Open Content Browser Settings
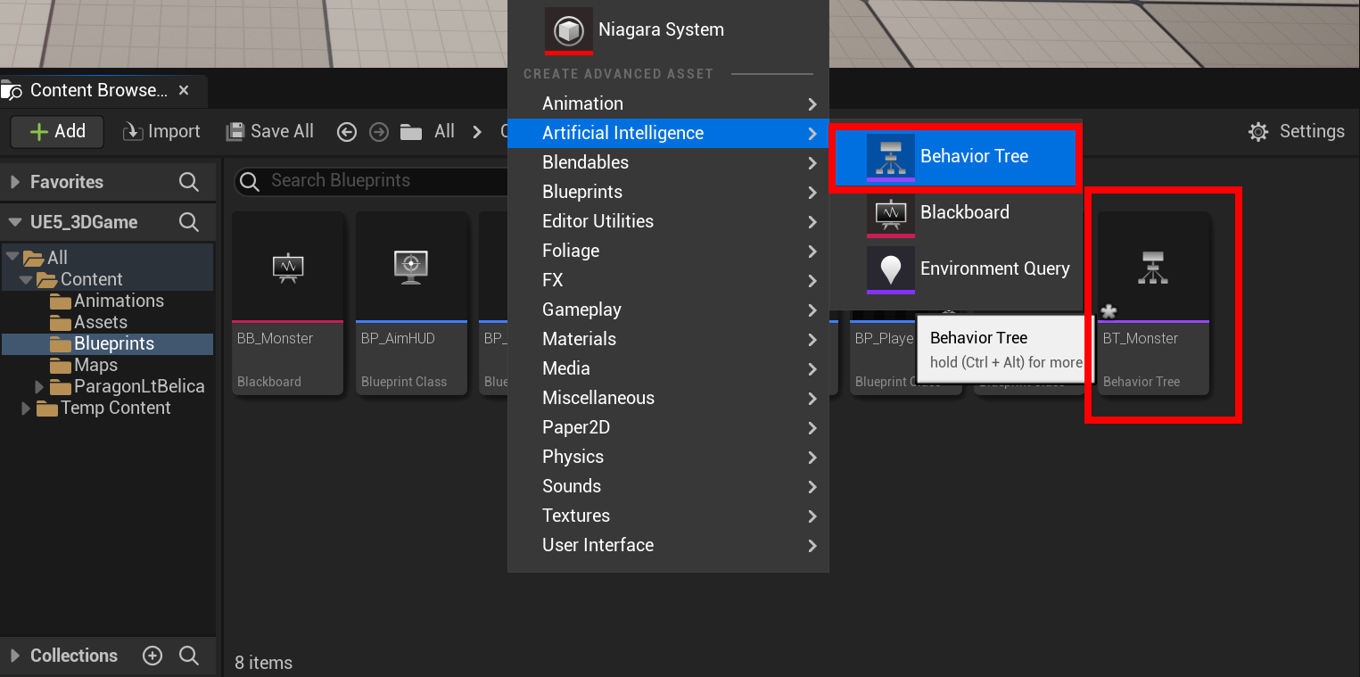 (1297, 132)
